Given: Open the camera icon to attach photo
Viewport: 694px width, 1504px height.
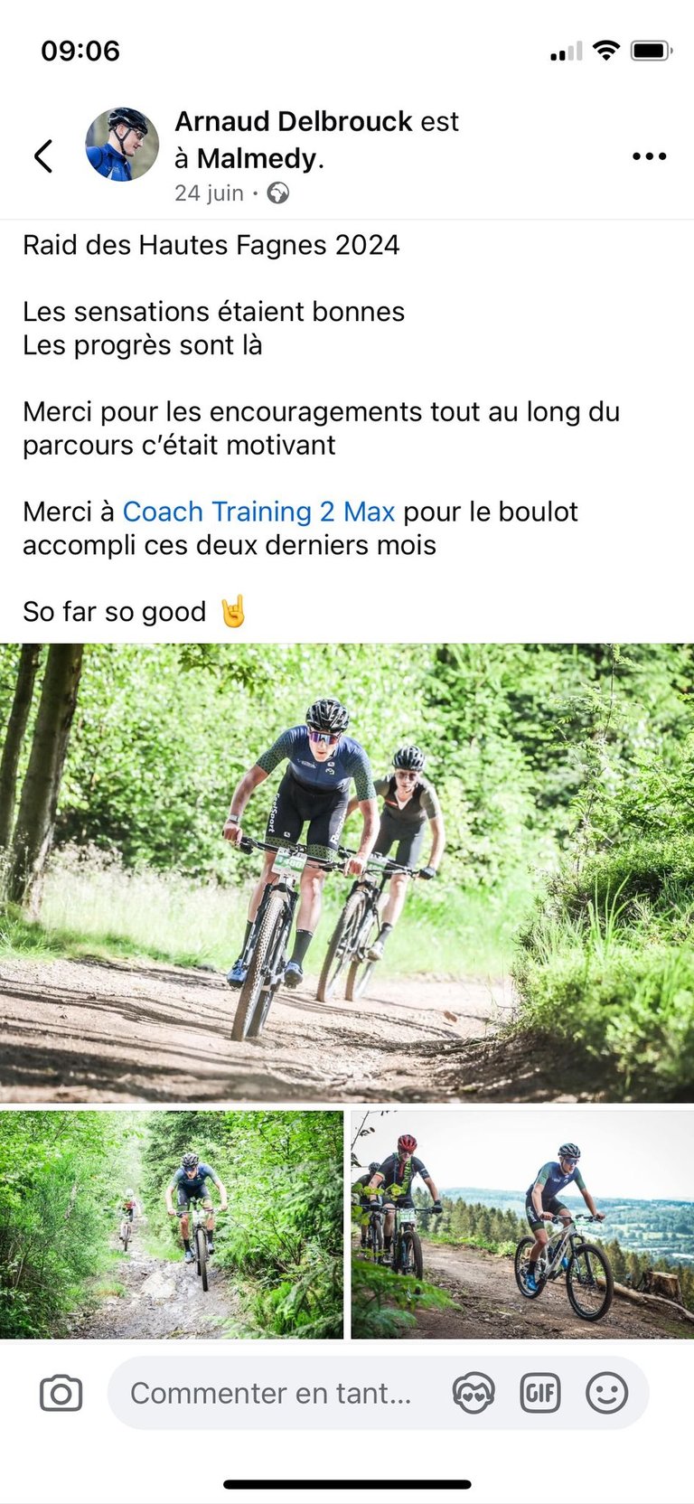Looking at the screenshot, I should pyautogui.click(x=61, y=1393).
